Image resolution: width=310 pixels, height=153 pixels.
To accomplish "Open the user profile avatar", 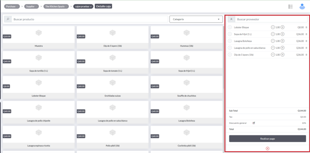I will tap(302, 6).
